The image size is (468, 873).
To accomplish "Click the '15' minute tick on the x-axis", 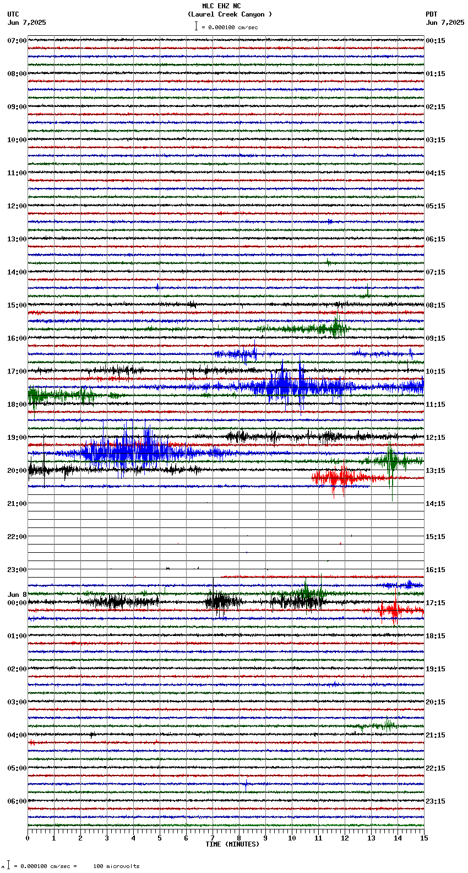I will tap(424, 838).
